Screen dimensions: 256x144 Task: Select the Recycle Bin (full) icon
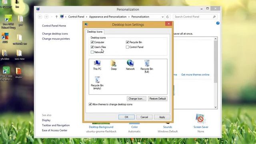point(147,66)
